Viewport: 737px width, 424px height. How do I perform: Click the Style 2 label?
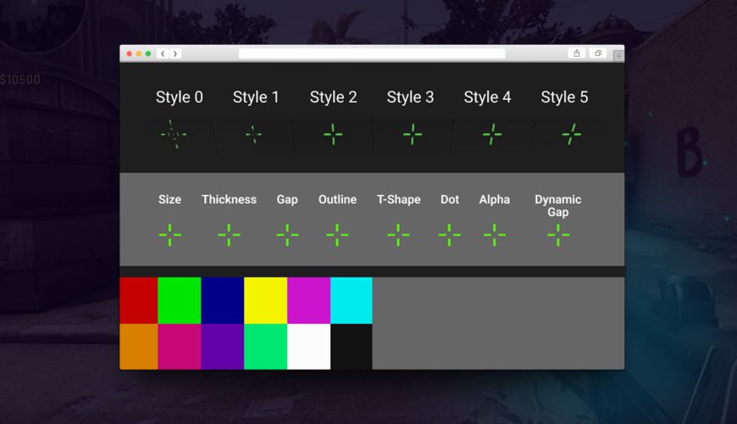coord(333,97)
